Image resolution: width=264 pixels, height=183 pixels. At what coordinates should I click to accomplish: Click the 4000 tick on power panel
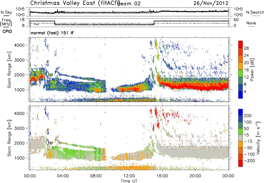(x=19, y=45)
